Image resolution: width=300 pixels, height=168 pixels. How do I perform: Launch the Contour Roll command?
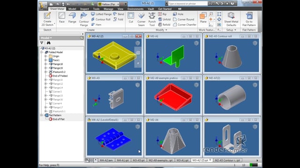[101, 20]
